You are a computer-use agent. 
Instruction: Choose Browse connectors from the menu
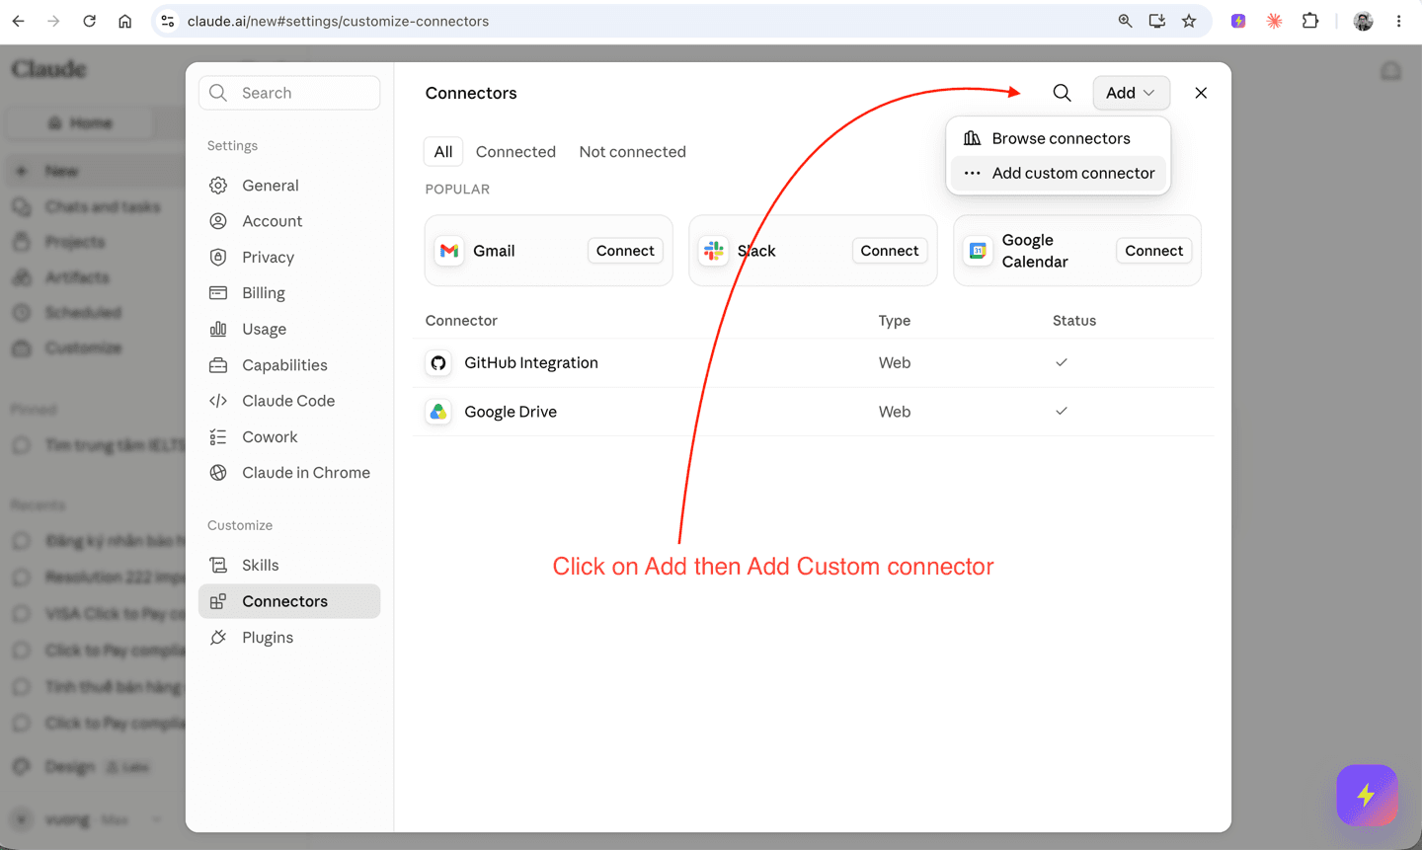coord(1059,138)
